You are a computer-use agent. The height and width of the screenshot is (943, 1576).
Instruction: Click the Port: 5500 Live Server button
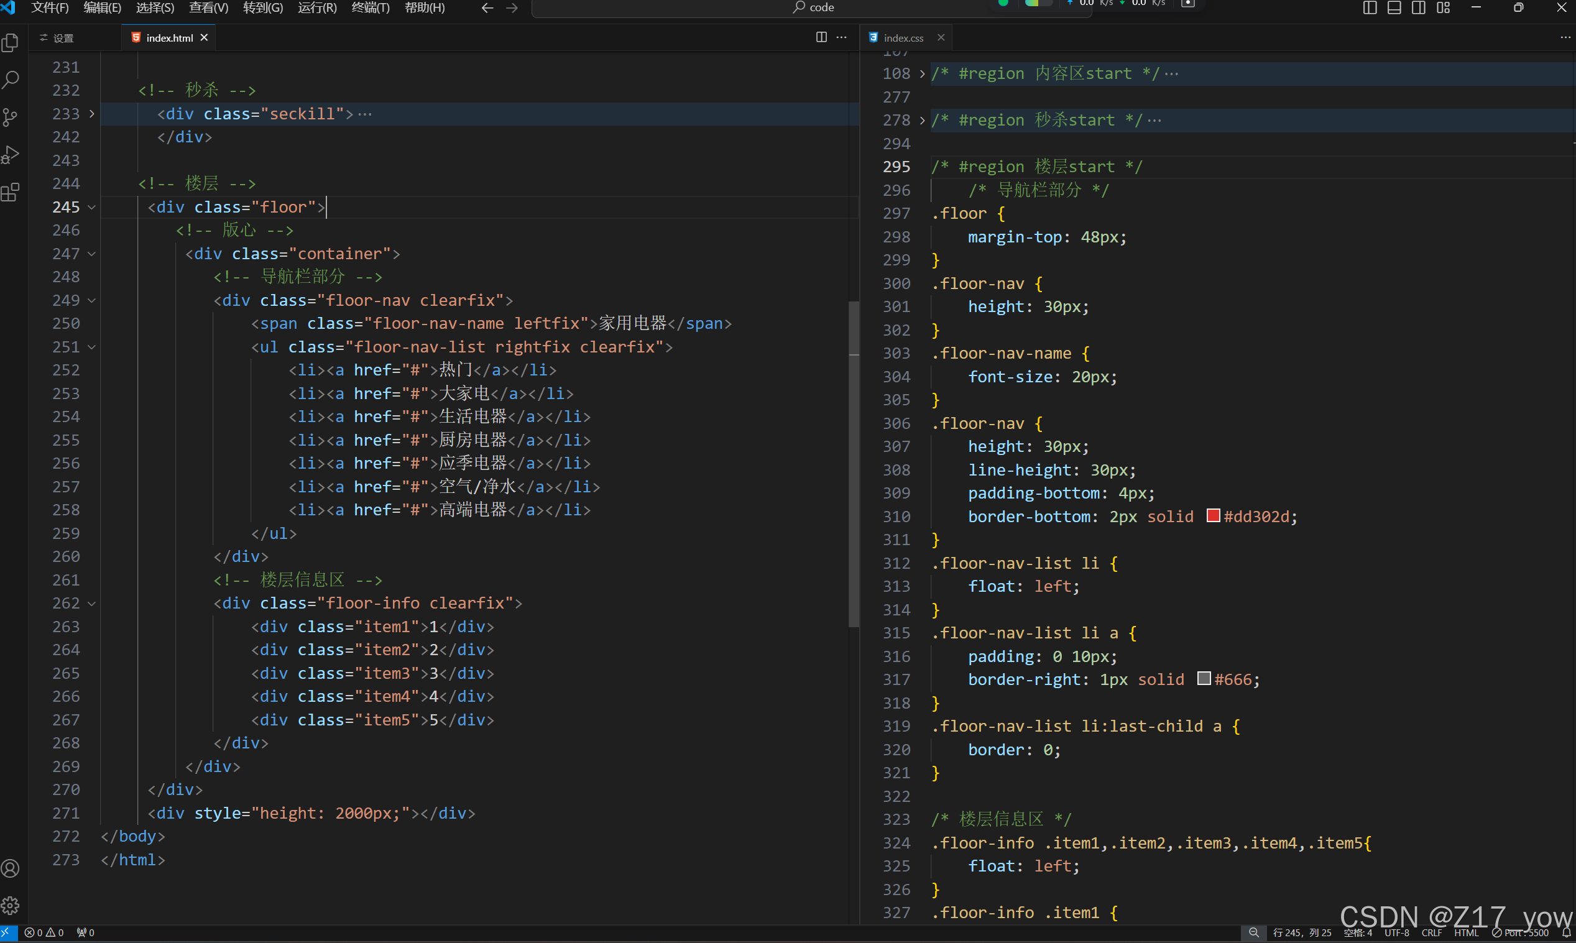click(x=1521, y=933)
